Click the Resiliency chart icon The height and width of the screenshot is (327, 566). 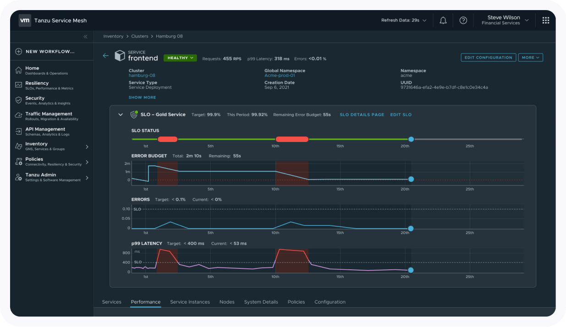18,85
